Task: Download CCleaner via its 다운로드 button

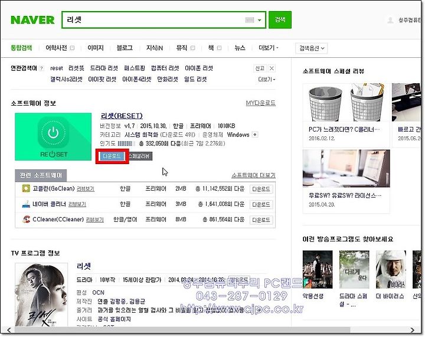Action: pos(261,220)
